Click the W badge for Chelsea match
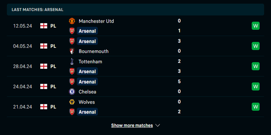The image size is (271, 135). pyautogui.click(x=255, y=86)
